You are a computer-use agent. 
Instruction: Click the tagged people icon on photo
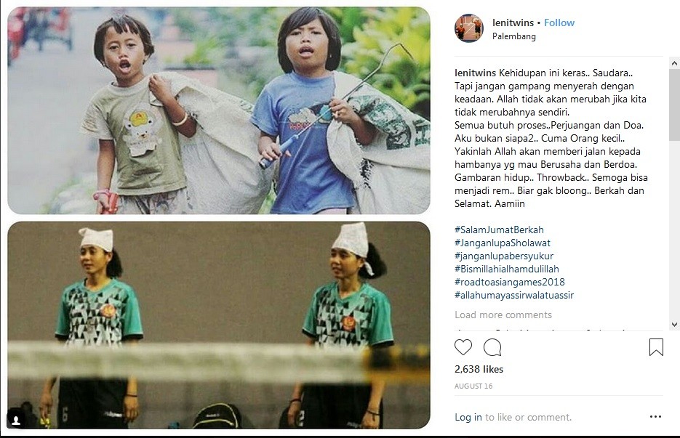(x=16, y=421)
